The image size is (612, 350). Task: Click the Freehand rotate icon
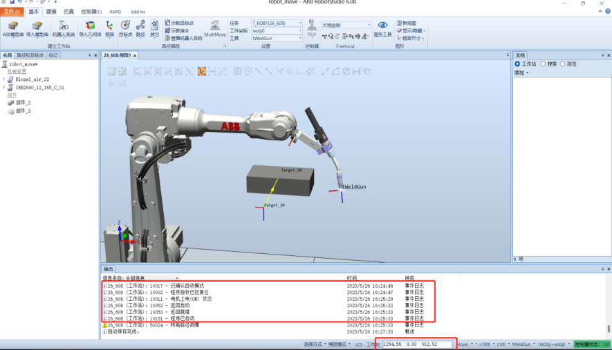pos(331,36)
